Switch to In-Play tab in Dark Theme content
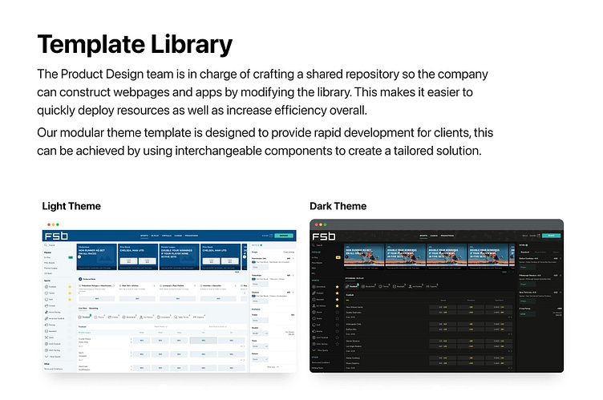The image size is (603, 400). coord(360,278)
